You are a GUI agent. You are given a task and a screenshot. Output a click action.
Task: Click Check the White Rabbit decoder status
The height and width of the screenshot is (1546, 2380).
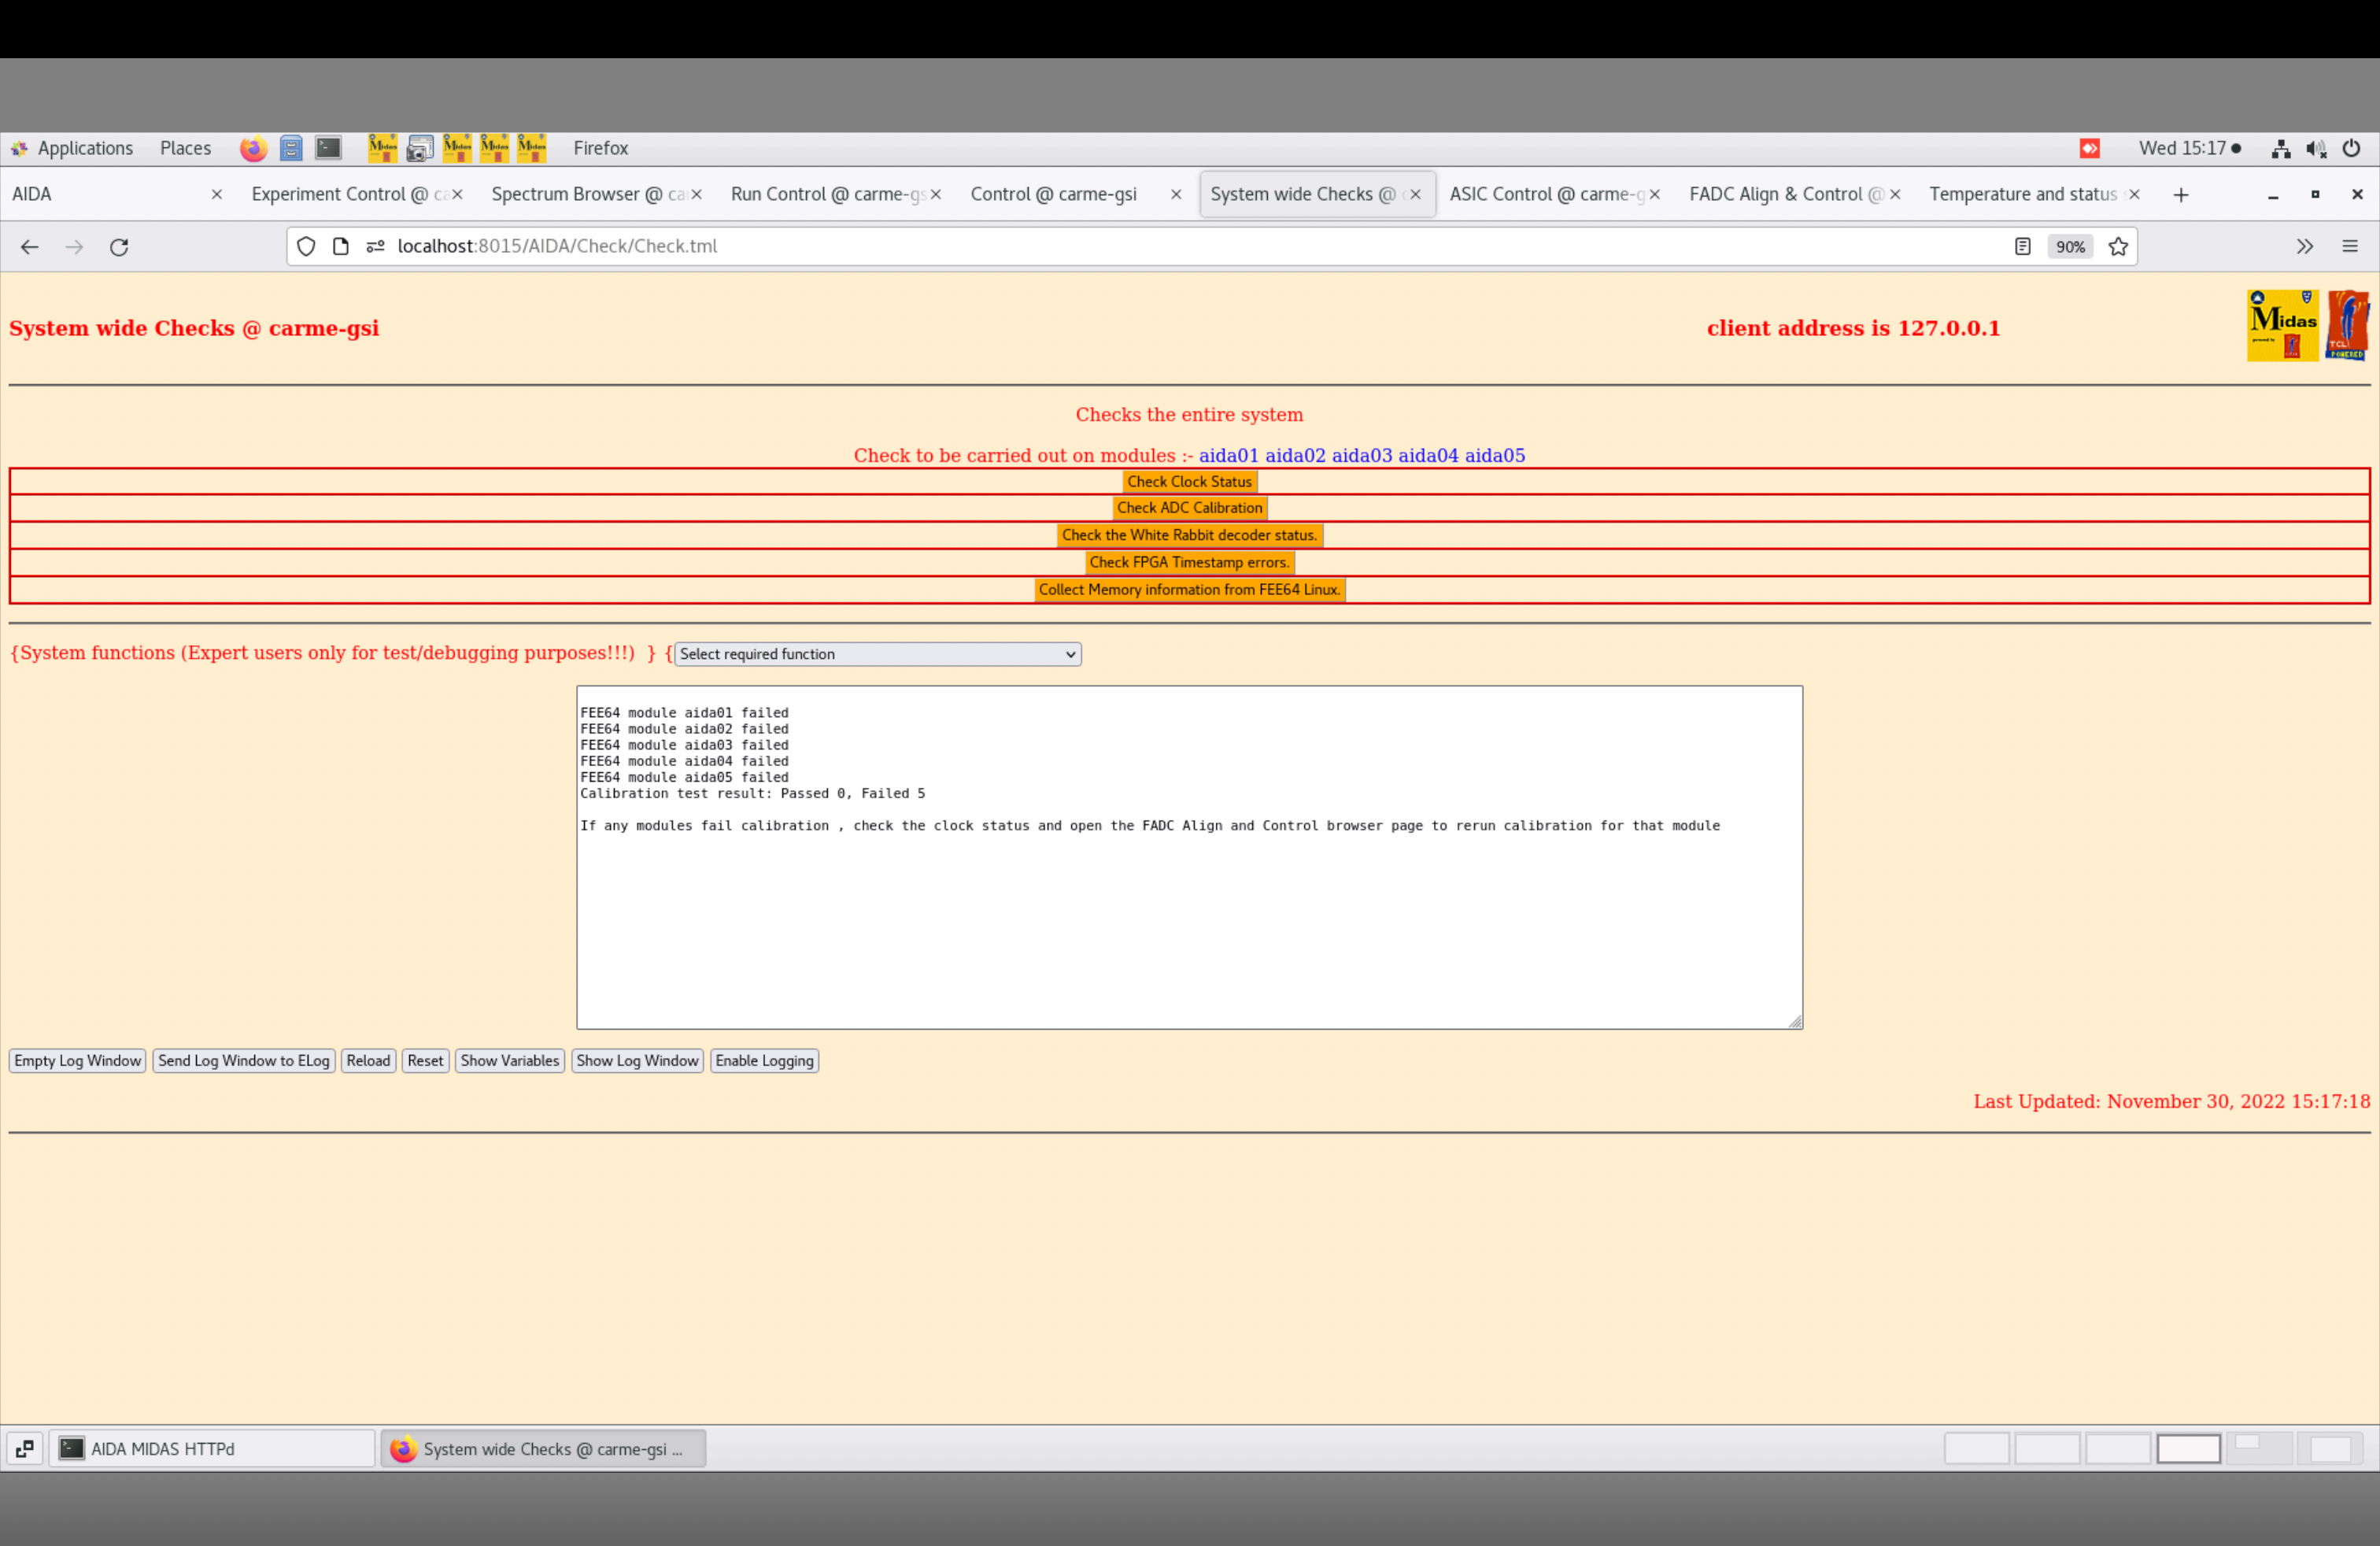tap(1189, 535)
